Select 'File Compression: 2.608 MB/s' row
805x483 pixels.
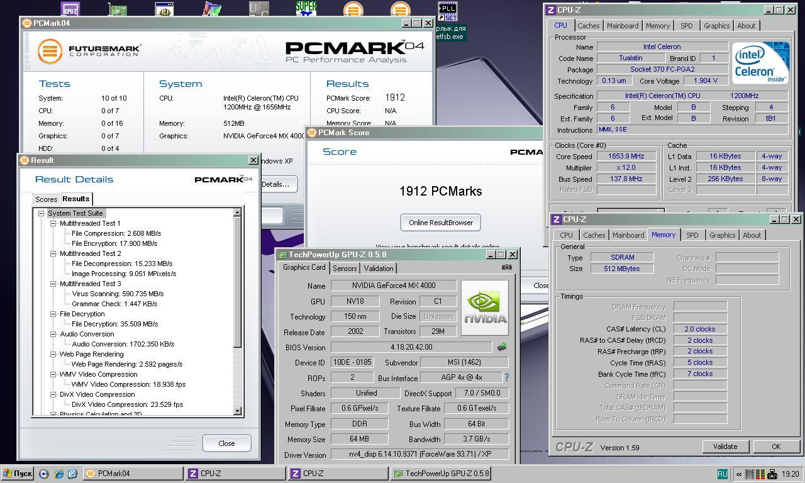click(x=115, y=233)
